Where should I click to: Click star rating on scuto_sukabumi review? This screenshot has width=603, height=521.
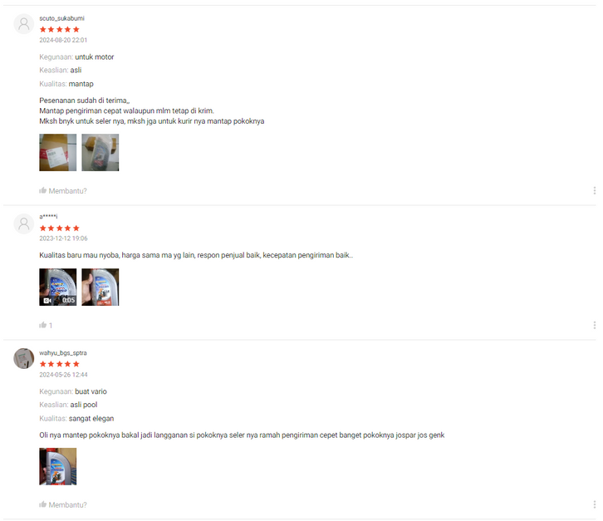click(60, 29)
